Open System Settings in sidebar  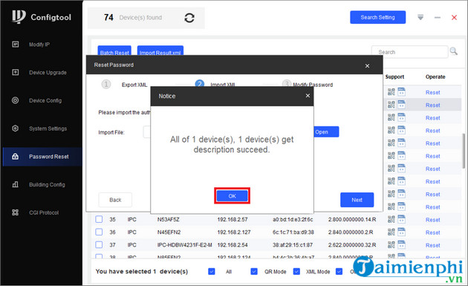tap(48, 129)
